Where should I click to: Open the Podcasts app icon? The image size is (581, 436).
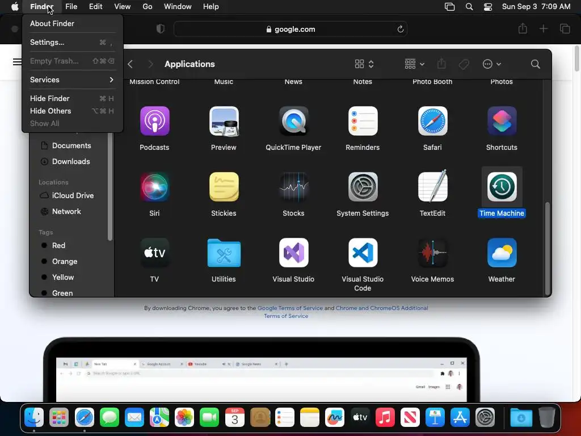154,121
